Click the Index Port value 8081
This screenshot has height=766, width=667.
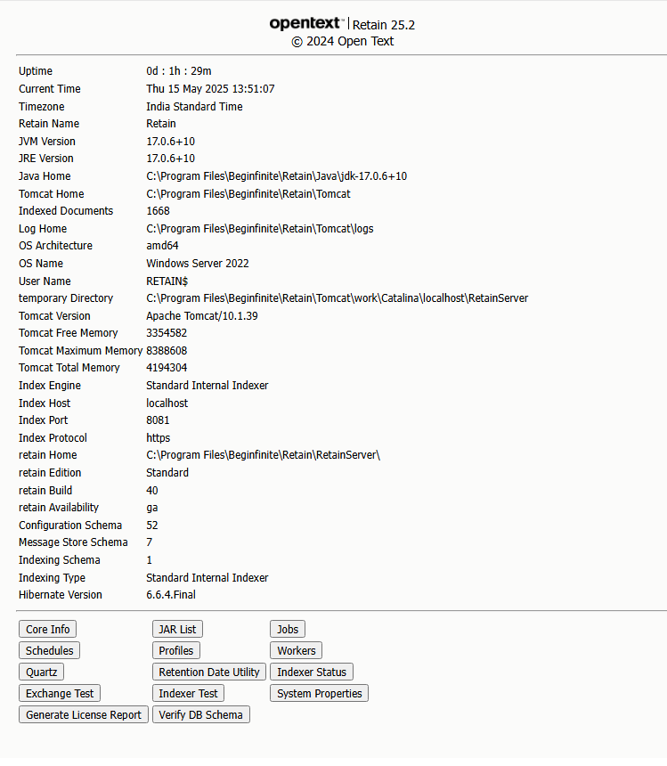point(158,420)
